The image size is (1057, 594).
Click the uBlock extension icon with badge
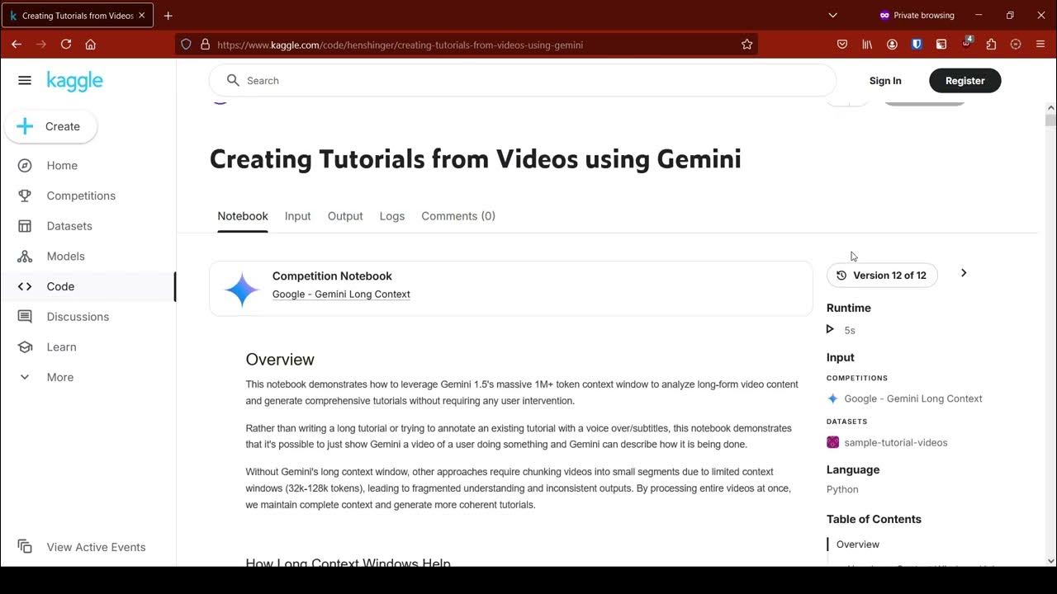tap(966, 43)
